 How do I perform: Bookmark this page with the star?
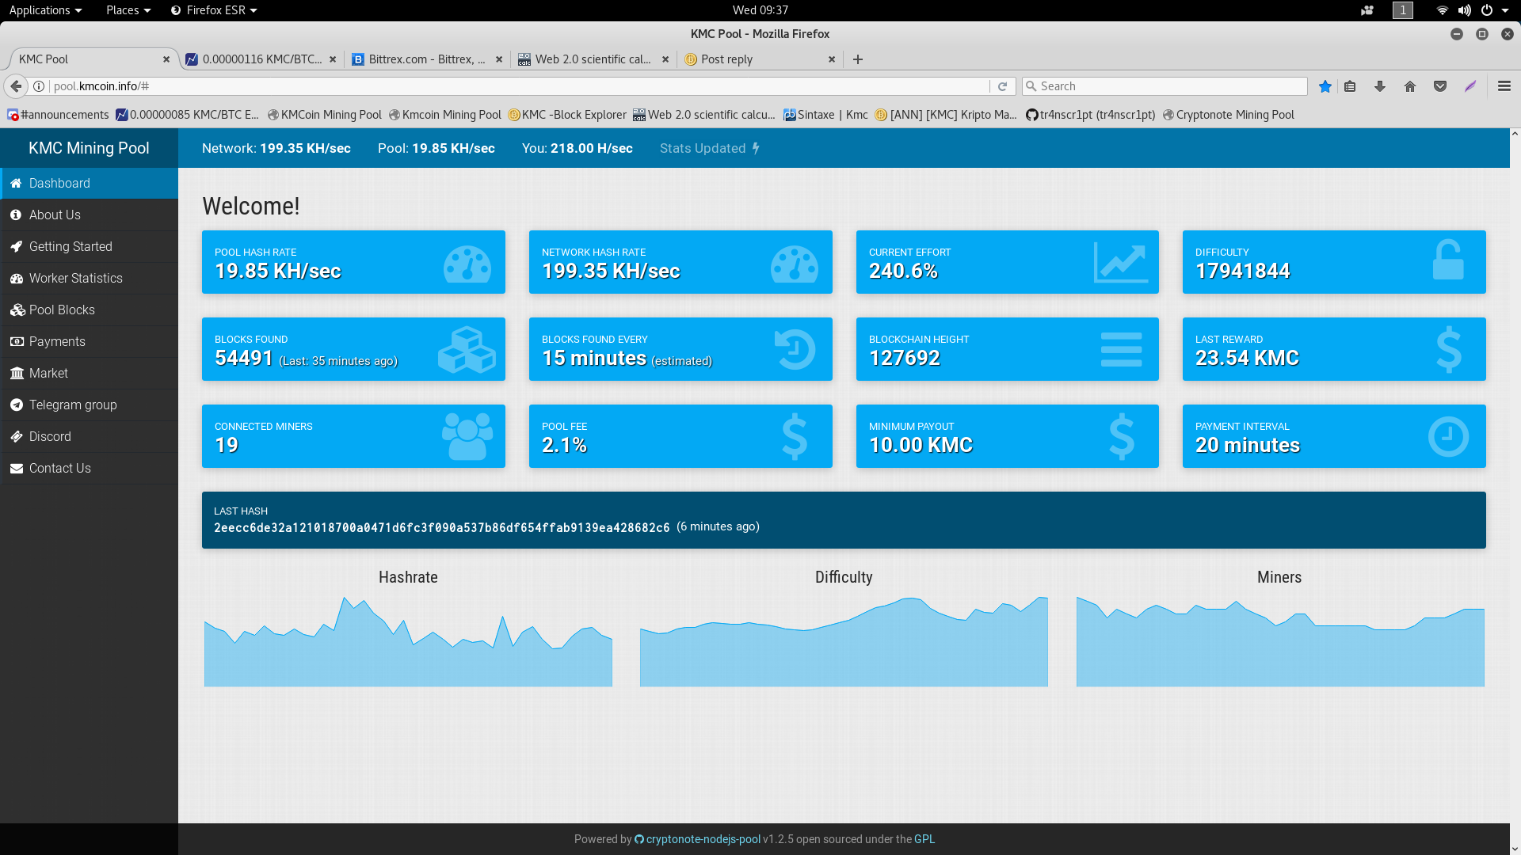pyautogui.click(x=1325, y=86)
